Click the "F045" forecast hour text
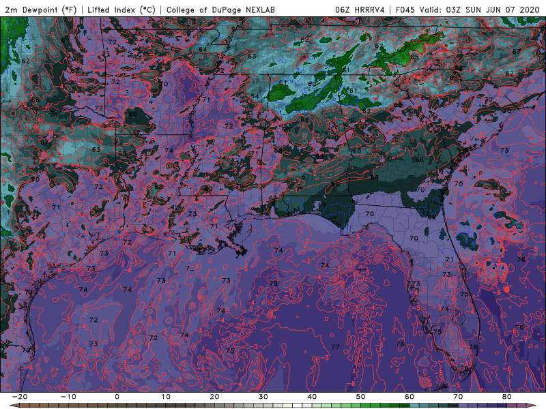 405,10
